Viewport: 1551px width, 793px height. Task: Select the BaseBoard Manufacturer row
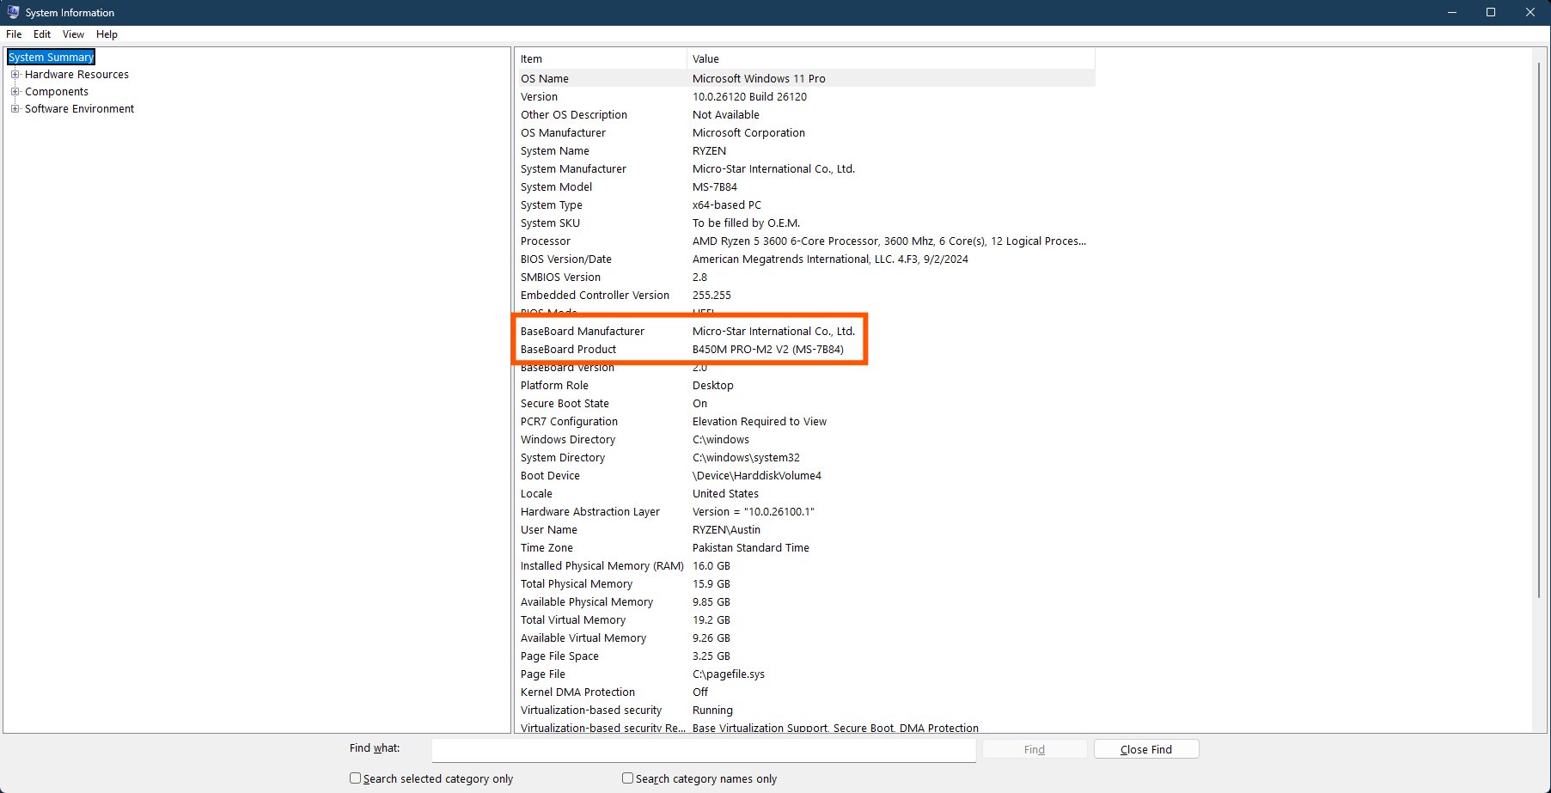[x=805, y=331]
